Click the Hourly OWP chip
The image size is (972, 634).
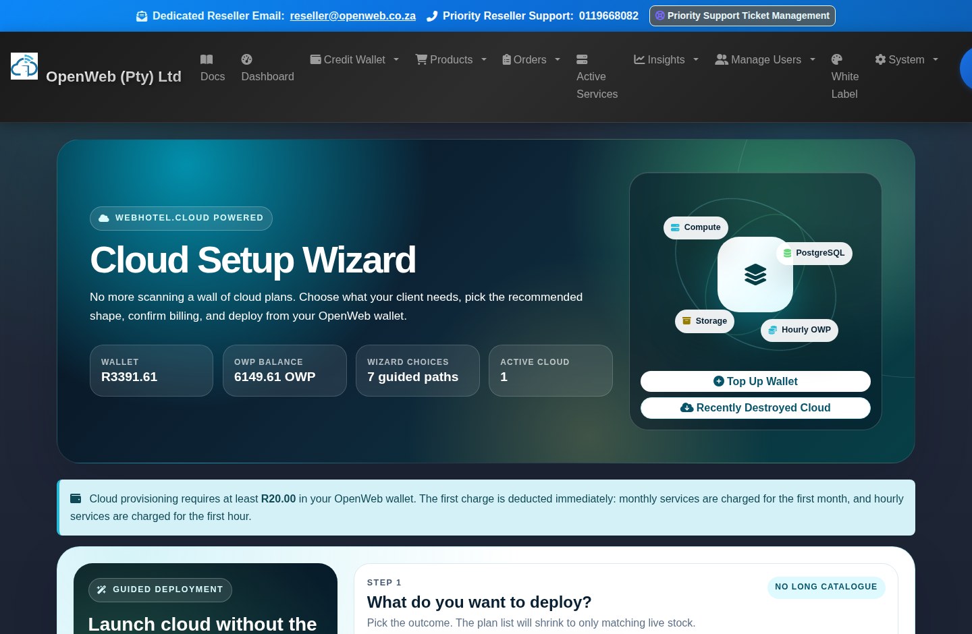click(x=799, y=330)
